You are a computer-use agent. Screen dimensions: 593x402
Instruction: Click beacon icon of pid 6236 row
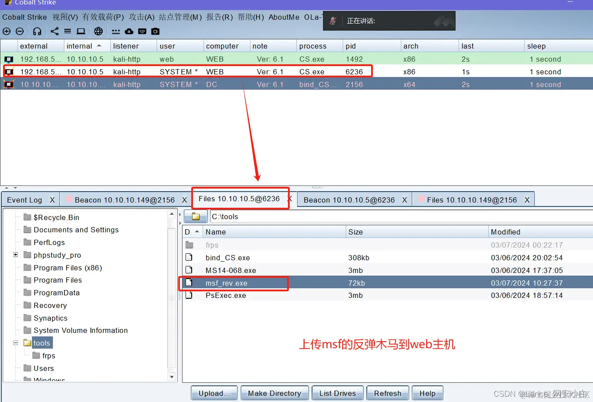click(x=9, y=72)
